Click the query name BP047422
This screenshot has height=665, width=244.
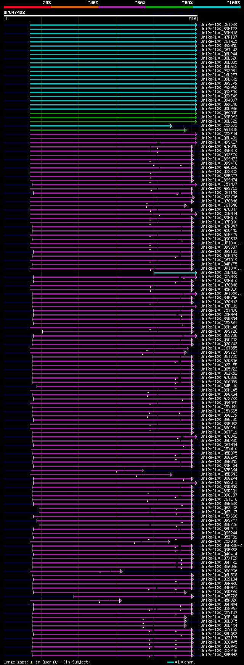coord(14,12)
